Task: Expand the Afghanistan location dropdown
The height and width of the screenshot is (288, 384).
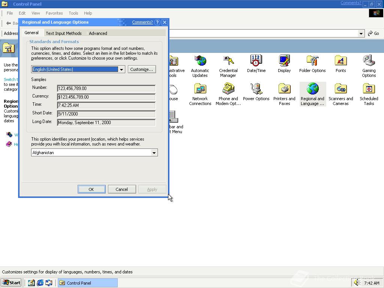Action: (x=154, y=153)
